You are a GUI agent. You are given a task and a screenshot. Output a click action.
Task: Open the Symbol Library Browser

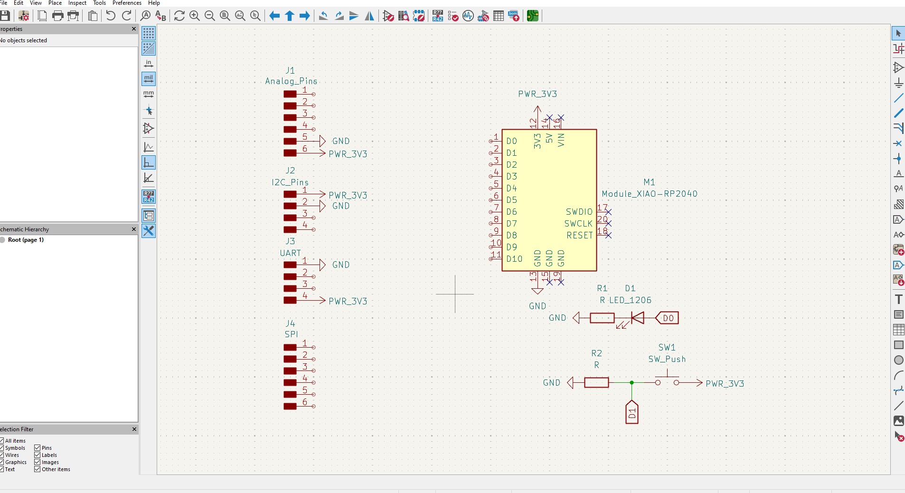coord(404,16)
